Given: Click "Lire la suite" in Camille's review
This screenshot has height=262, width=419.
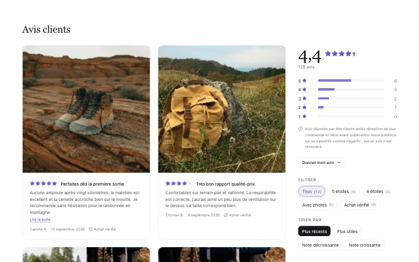Looking at the screenshot, I should 40,219.
